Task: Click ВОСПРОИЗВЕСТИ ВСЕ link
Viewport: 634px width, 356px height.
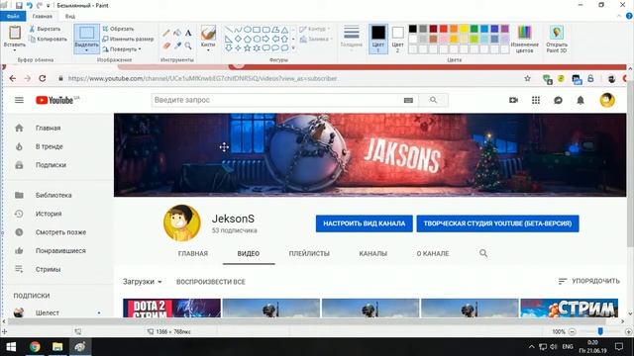Action: [211, 282]
